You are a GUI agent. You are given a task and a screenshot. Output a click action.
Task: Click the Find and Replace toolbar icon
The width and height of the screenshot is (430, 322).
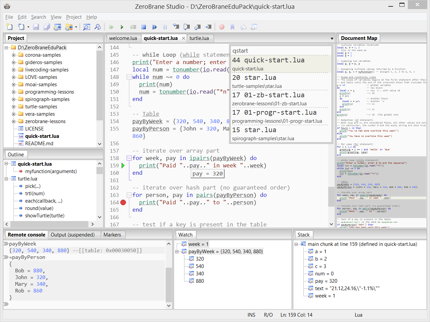click(x=97, y=27)
